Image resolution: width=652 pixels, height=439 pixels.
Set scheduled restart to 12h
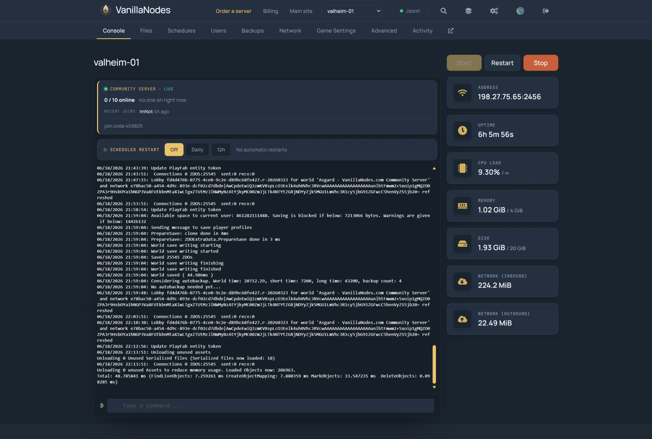[x=221, y=150]
